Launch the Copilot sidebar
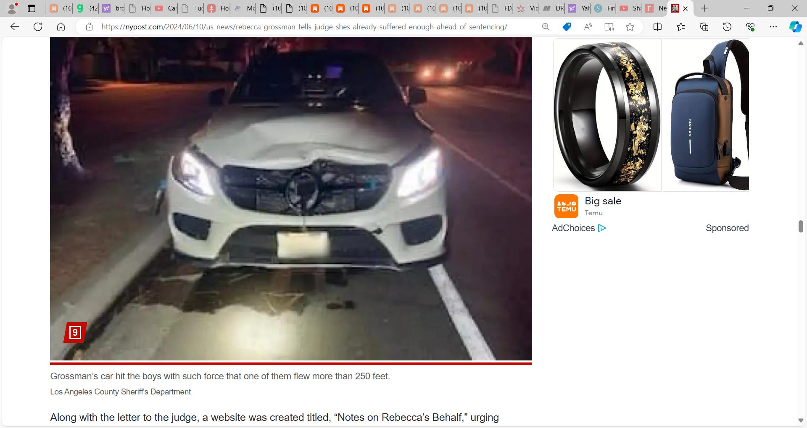The width and height of the screenshot is (807, 428). coord(795,27)
